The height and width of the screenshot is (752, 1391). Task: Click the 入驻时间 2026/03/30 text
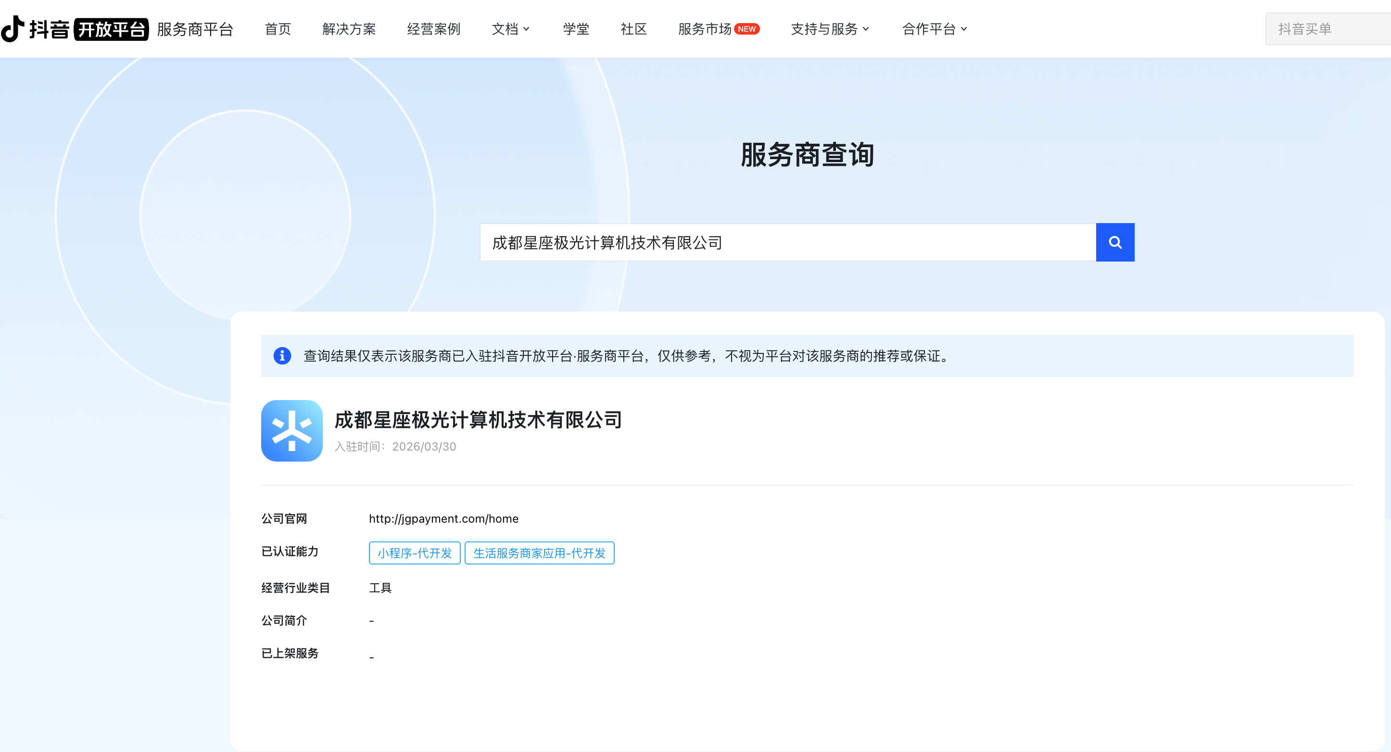point(395,447)
